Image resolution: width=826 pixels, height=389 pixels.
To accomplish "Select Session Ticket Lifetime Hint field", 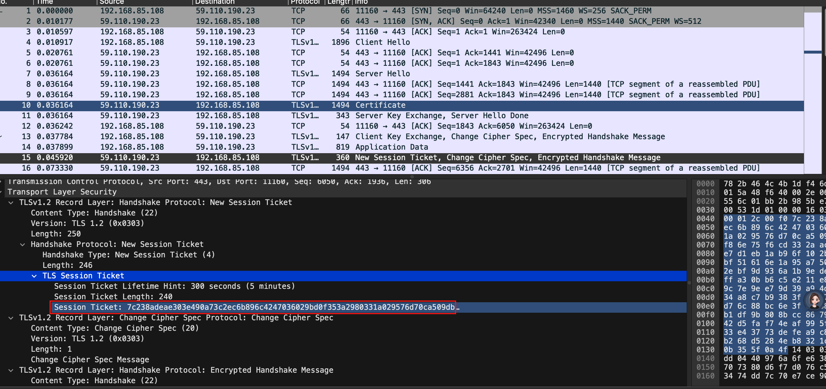I will tap(174, 286).
